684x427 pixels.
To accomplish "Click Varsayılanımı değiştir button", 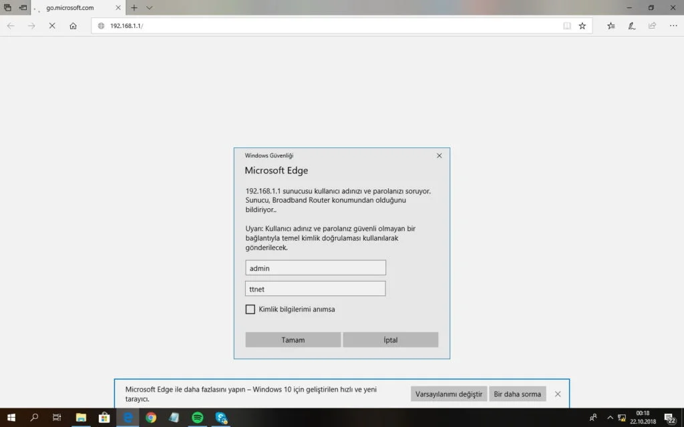I will point(448,394).
